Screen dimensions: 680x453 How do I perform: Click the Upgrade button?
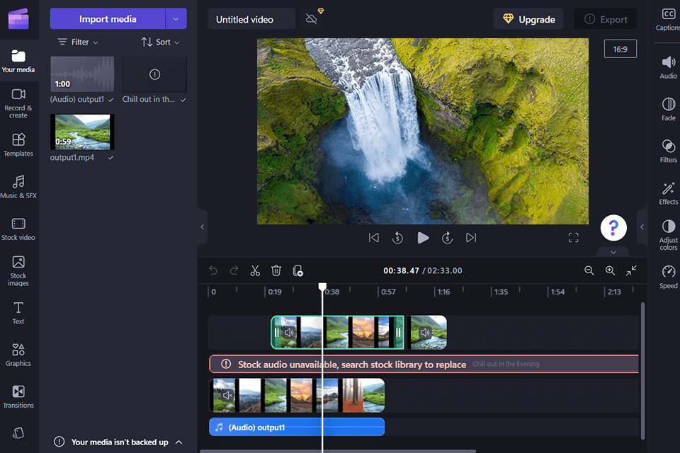click(x=528, y=19)
